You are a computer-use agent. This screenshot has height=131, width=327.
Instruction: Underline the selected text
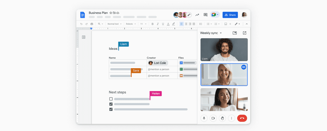[x=163, y=24]
